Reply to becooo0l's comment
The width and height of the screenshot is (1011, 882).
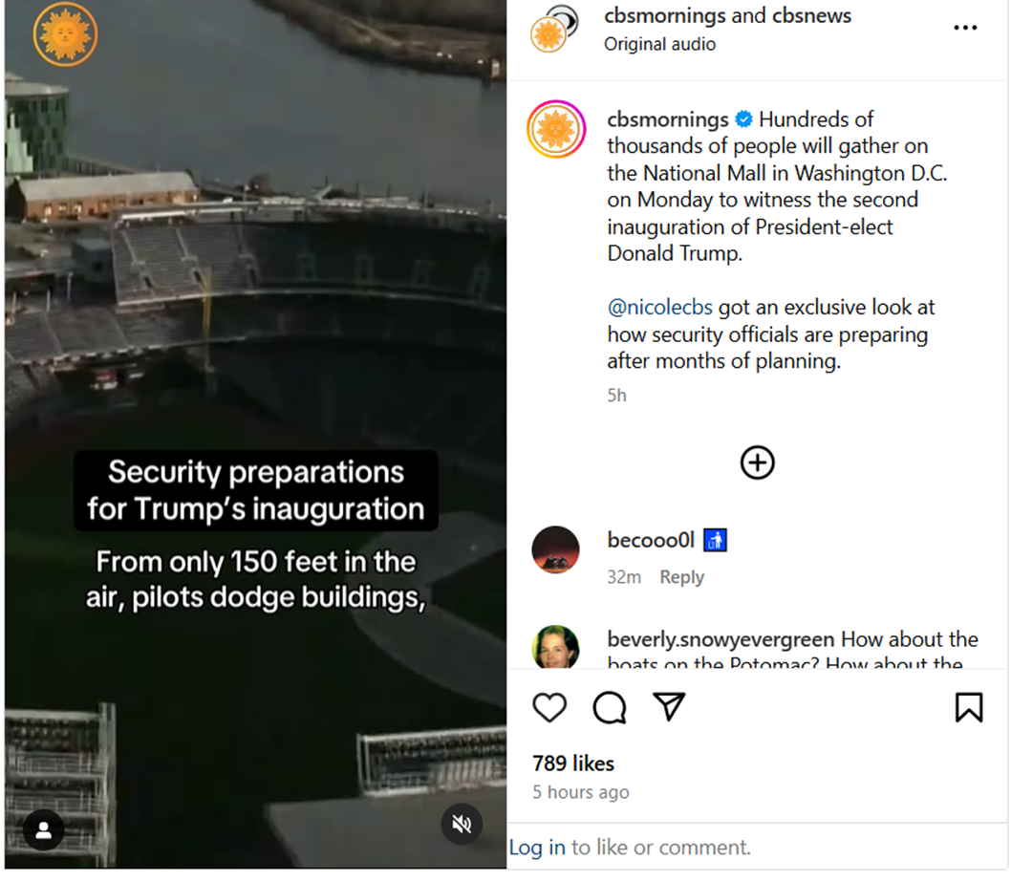pos(681,576)
